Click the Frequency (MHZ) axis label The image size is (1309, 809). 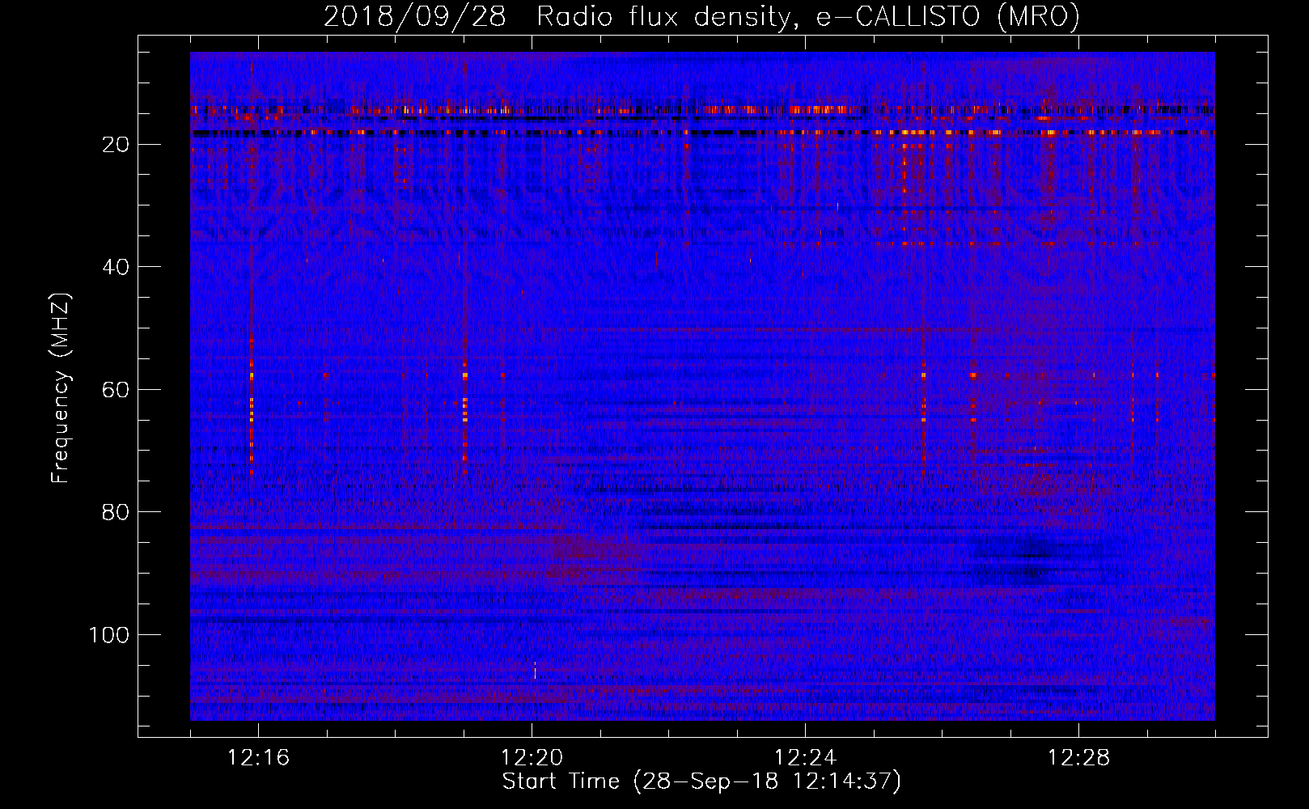(x=61, y=388)
